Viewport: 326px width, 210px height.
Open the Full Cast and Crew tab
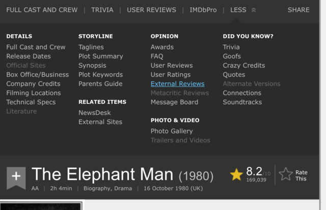[x=42, y=10]
